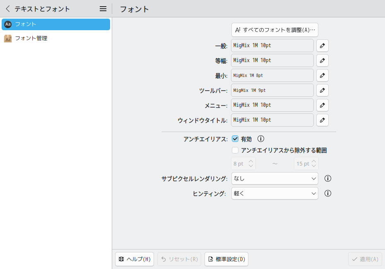Click the edit pencil for ウィンドウタイトル font
Screen dimensions: 385x269
(x=322, y=120)
